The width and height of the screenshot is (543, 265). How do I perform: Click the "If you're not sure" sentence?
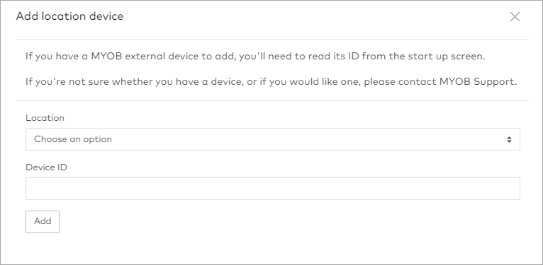pyautogui.click(x=271, y=82)
